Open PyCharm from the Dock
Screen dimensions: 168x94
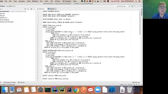tap(62, 90)
